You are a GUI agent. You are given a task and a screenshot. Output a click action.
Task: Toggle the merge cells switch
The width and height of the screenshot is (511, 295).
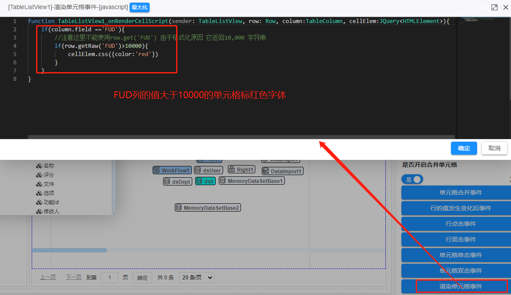(412, 179)
